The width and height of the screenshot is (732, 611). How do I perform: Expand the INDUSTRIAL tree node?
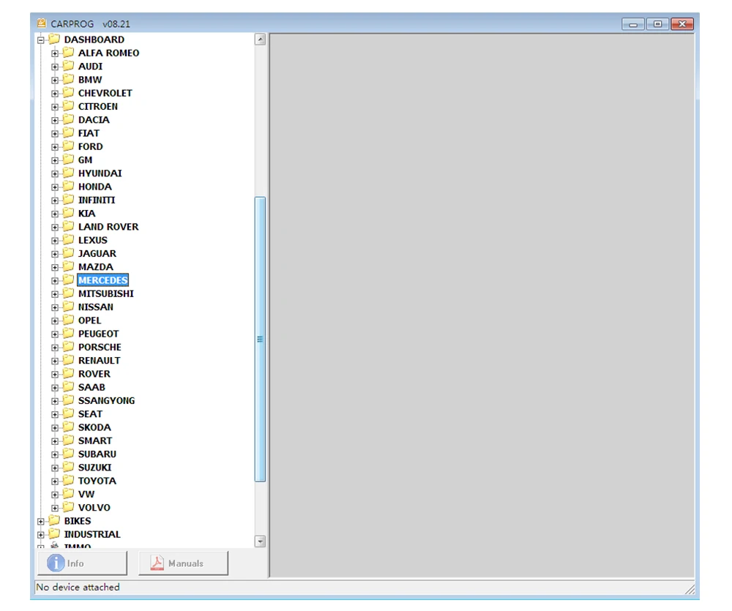click(40, 535)
